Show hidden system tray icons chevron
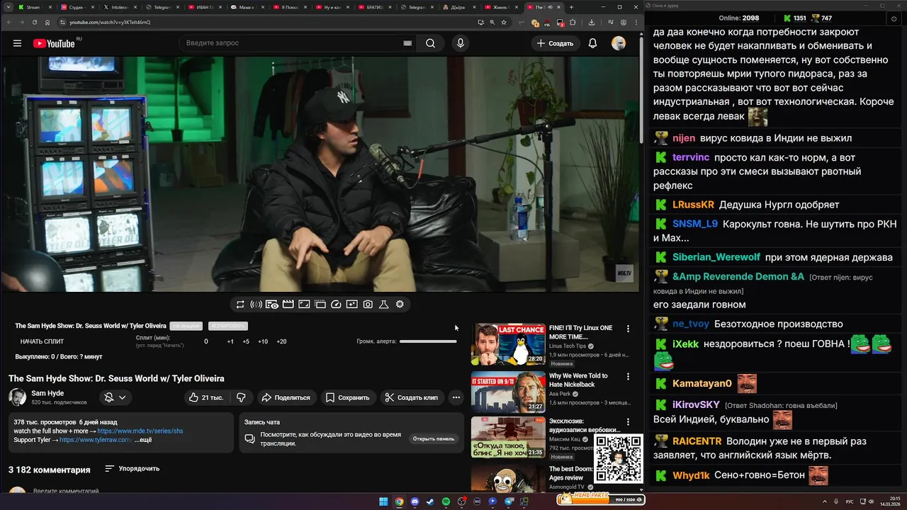The image size is (907, 510). coord(826,501)
